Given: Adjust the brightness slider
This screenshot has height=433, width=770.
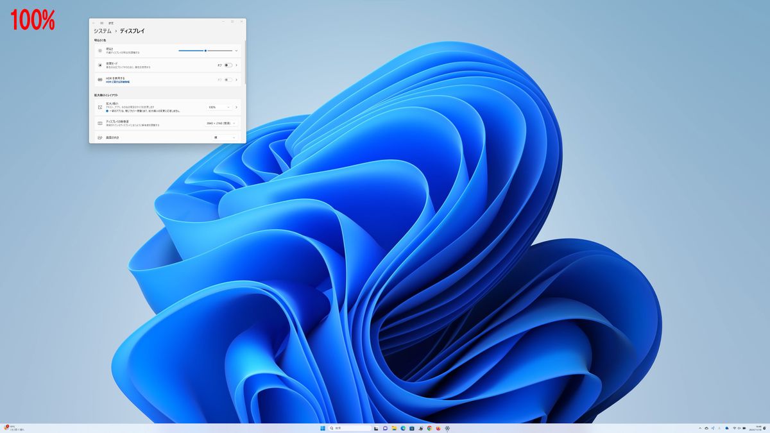Looking at the screenshot, I should pyautogui.click(x=205, y=50).
